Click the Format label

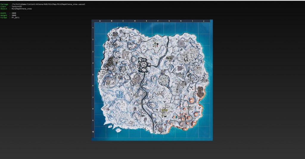4,18
